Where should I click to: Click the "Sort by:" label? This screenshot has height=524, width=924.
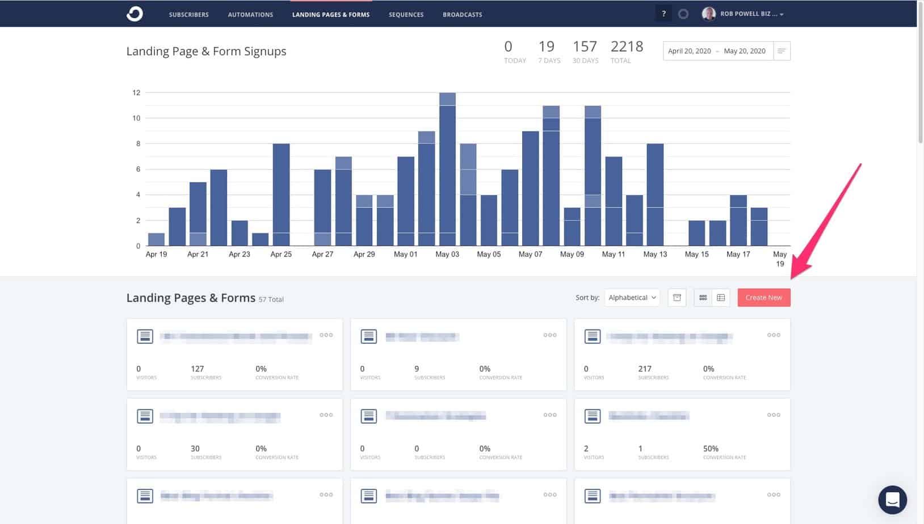tap(587, 297)
